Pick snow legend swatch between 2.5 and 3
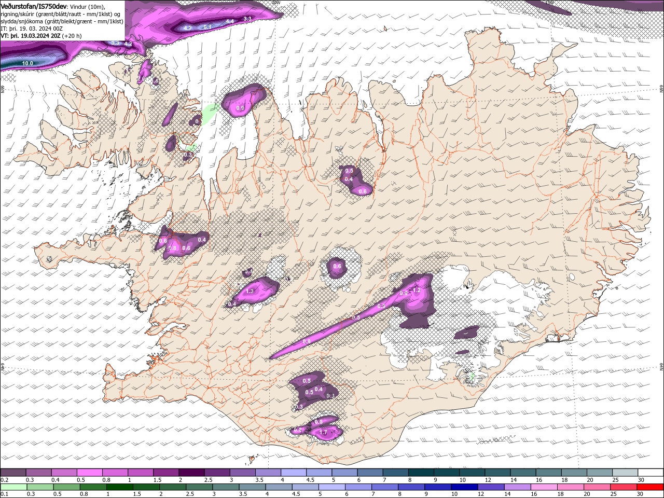 [217, 473]
